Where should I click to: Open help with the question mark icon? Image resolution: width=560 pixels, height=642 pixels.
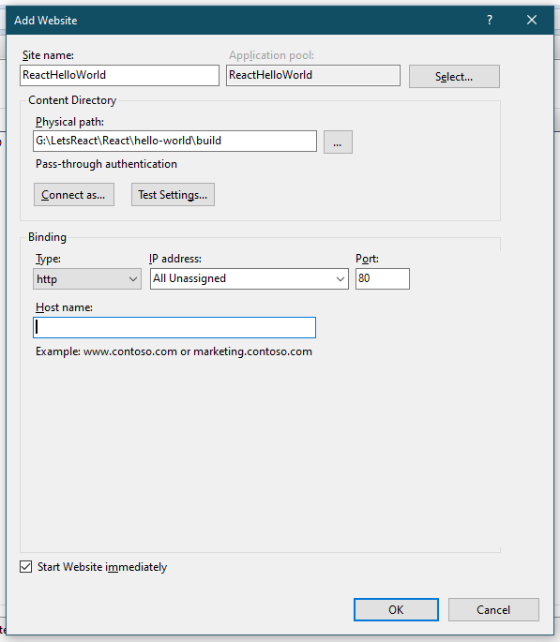pyautogui.click(x=489, y=20)
